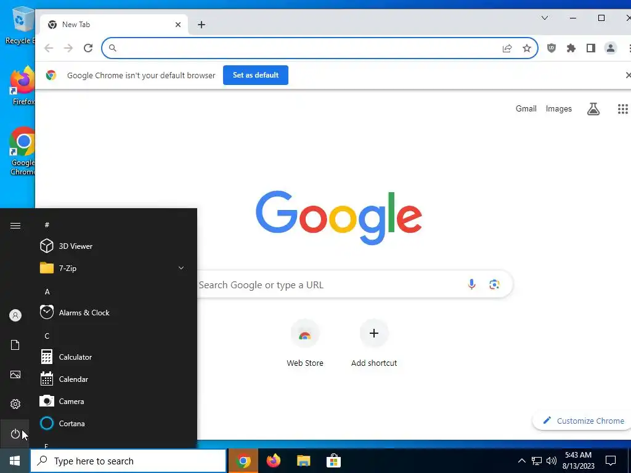
Task: Open Microsoft Store from the taskbar
Action: [x=333, y=461]
